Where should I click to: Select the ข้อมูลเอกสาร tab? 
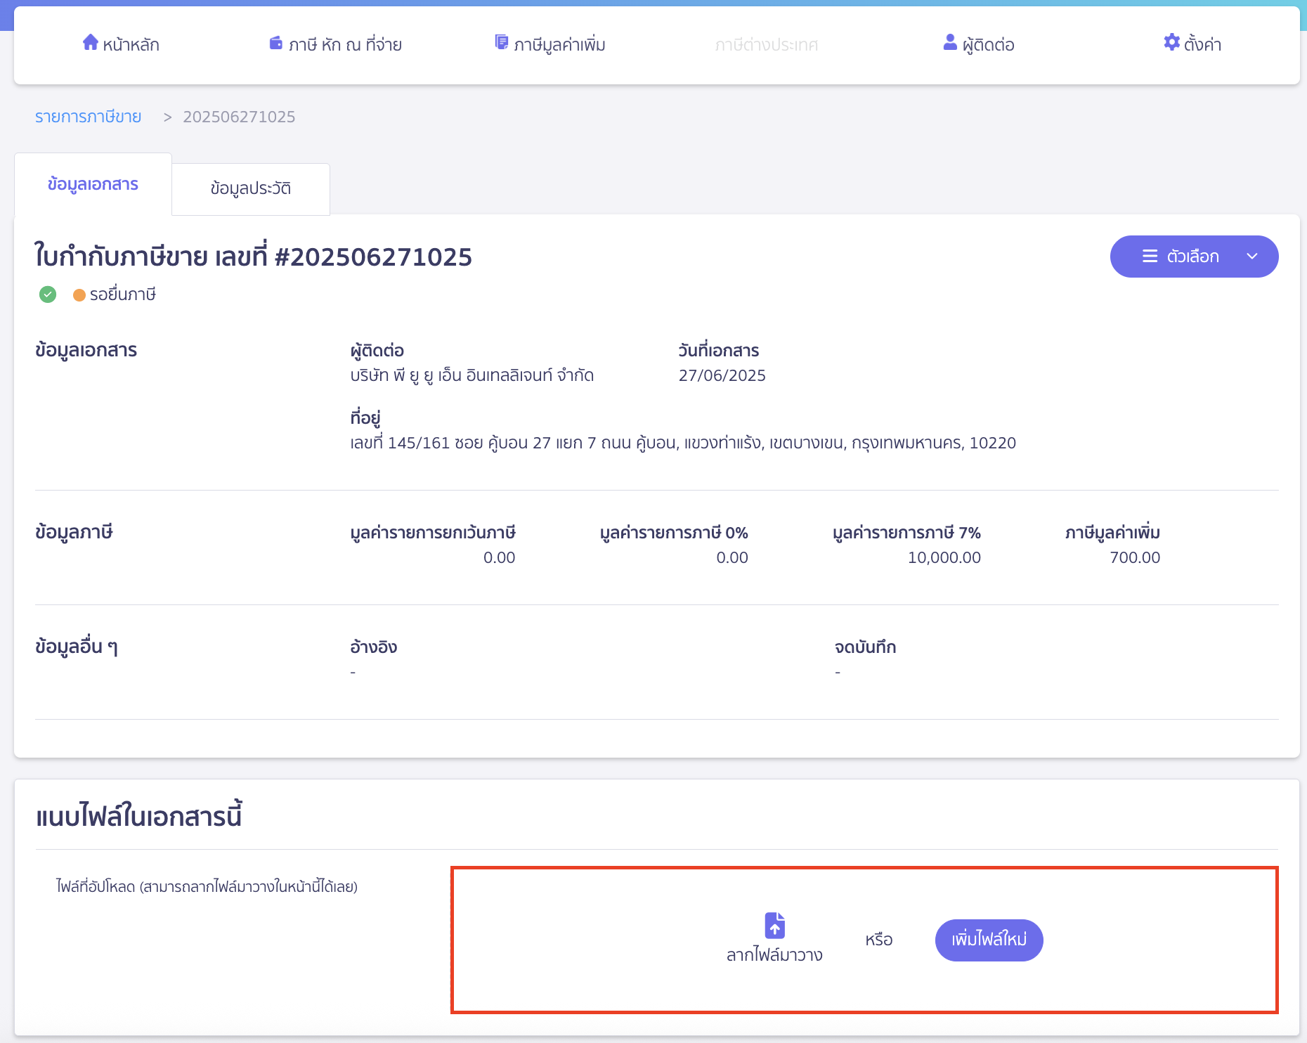pyautogui.click(x=93, y=184)
